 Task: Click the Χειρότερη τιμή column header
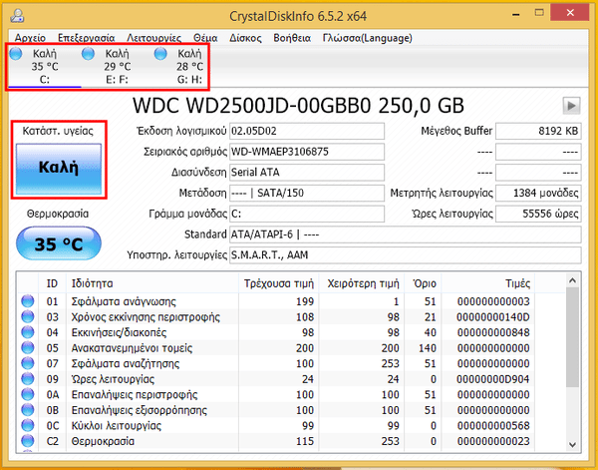[362, 283]
